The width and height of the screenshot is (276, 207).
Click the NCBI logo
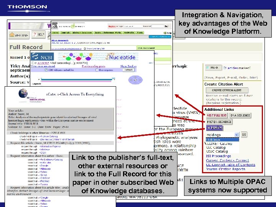[42, 56]
